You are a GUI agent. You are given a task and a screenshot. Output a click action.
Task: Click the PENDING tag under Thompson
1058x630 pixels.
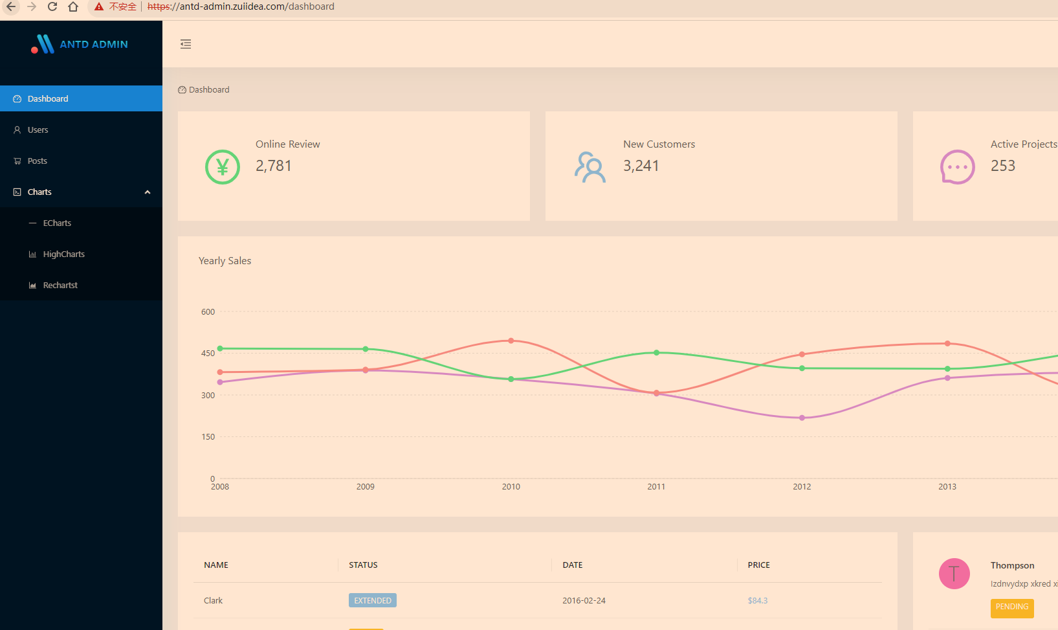pos(1012,607)
